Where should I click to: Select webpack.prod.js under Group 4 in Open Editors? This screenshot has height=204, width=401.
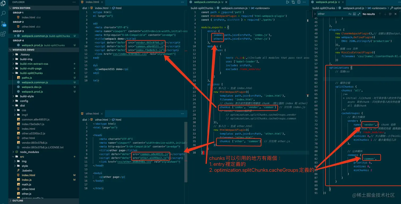point(44,45)
